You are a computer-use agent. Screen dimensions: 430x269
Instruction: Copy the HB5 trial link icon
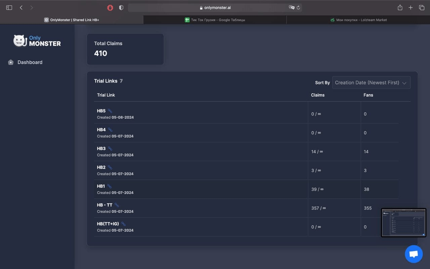[110, 111]
